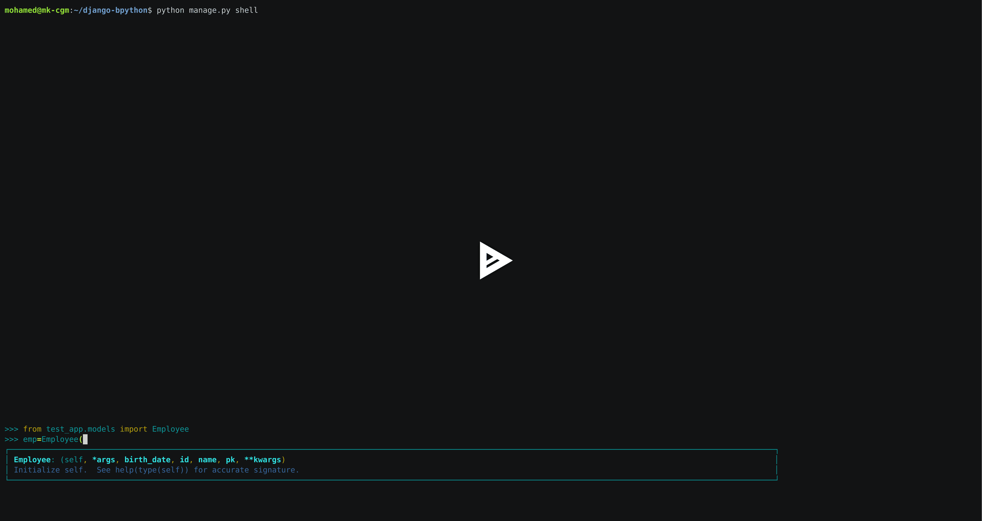Viewport: 982px width, 521px height.
Task: Click the Employee import on the >>> line
Action: [170, 429]
